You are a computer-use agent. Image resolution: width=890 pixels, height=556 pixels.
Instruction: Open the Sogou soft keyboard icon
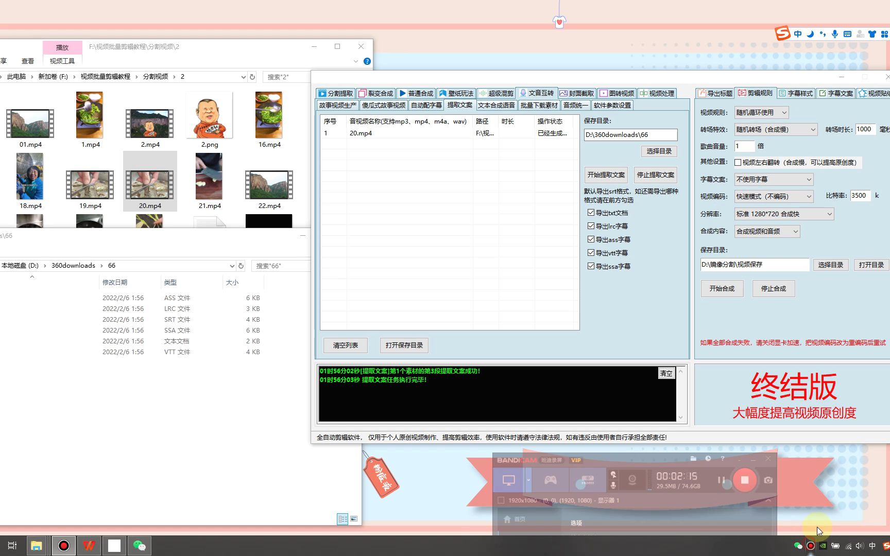point(847,34)
